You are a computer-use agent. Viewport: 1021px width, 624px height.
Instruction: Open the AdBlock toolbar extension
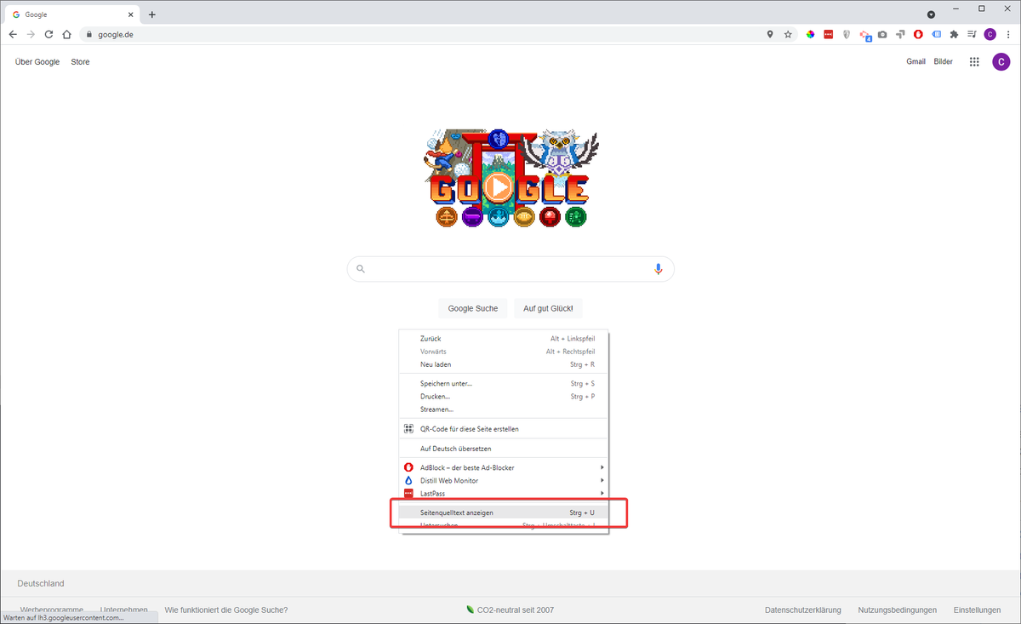pyautogui.click(x=918, y=34)
